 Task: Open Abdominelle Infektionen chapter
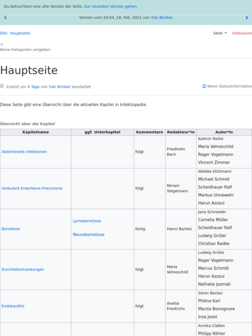24,151
